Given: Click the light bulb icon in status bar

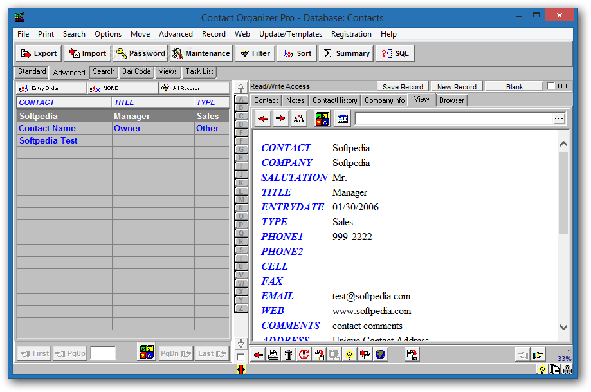Looking at the screenshot, I should click(x=542, y=369).
